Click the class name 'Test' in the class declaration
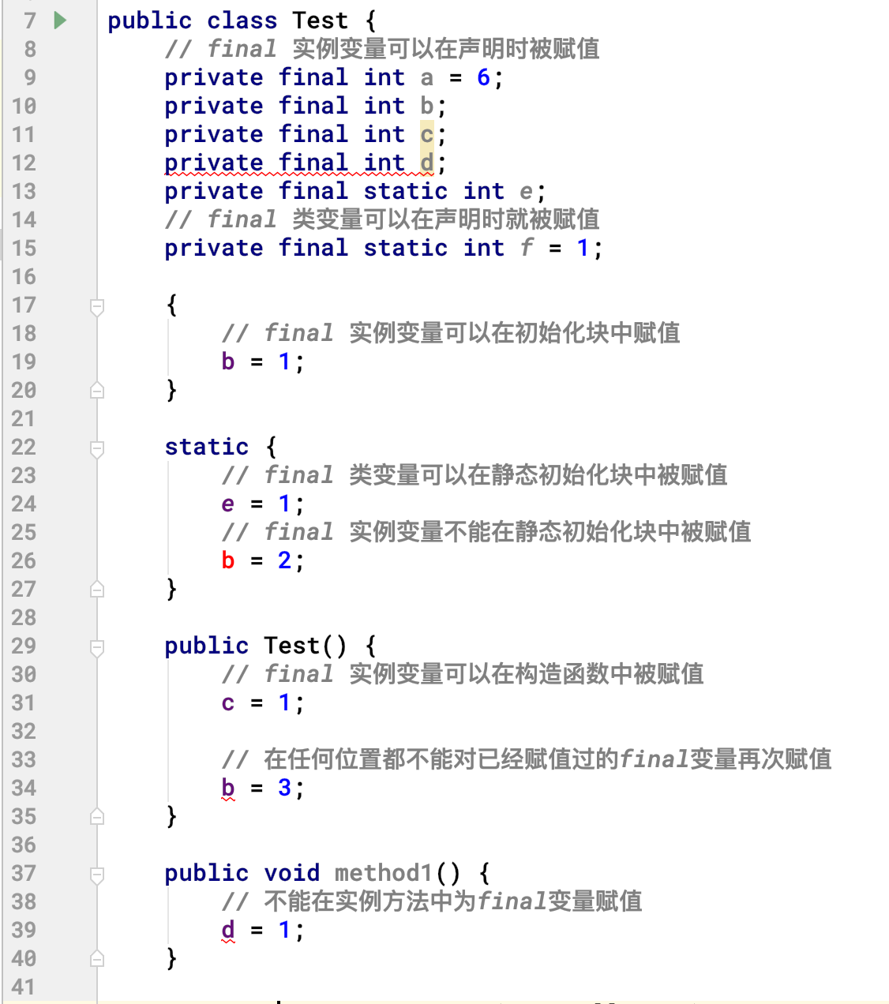The width and height of the screenshot is (889, 1004). pyautogui.click(x=320, y=21)
